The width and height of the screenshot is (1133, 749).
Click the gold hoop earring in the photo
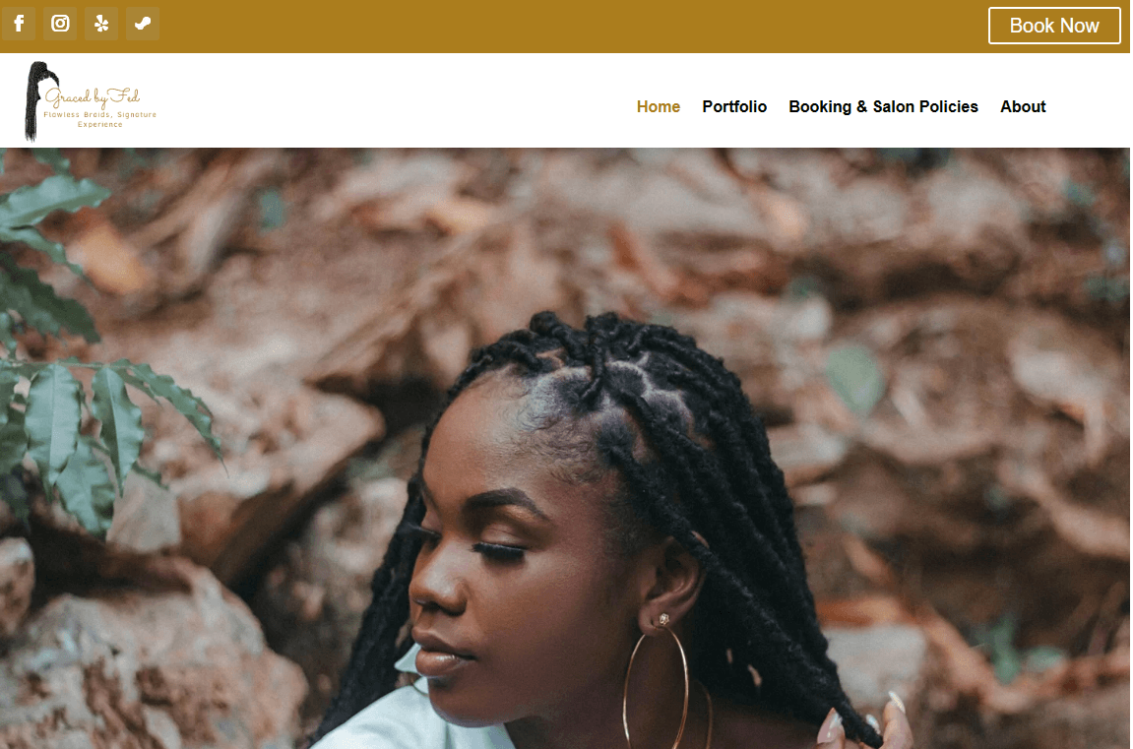[x=657, y=686]
